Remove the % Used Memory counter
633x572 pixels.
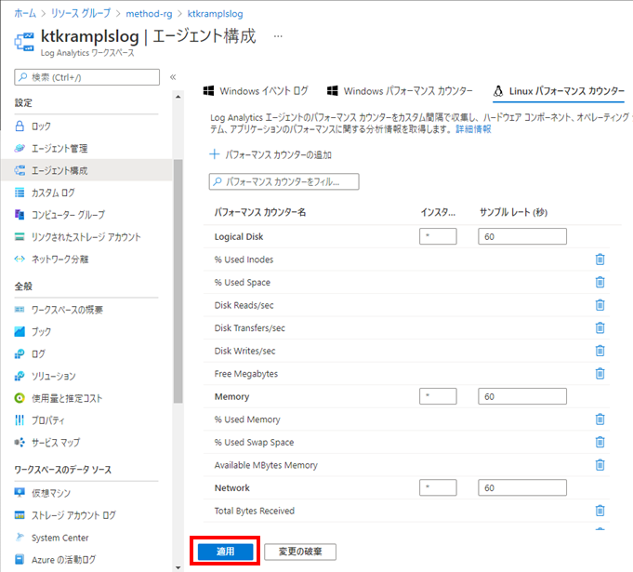pyautogui.click(x=600, y=419)
